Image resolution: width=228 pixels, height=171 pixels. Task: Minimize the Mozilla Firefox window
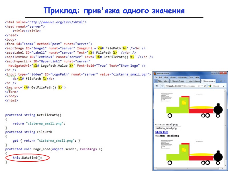[x=214, y=73]
